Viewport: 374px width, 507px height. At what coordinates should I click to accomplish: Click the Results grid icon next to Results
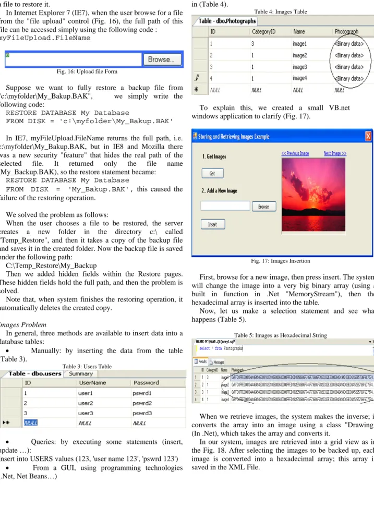196,361
